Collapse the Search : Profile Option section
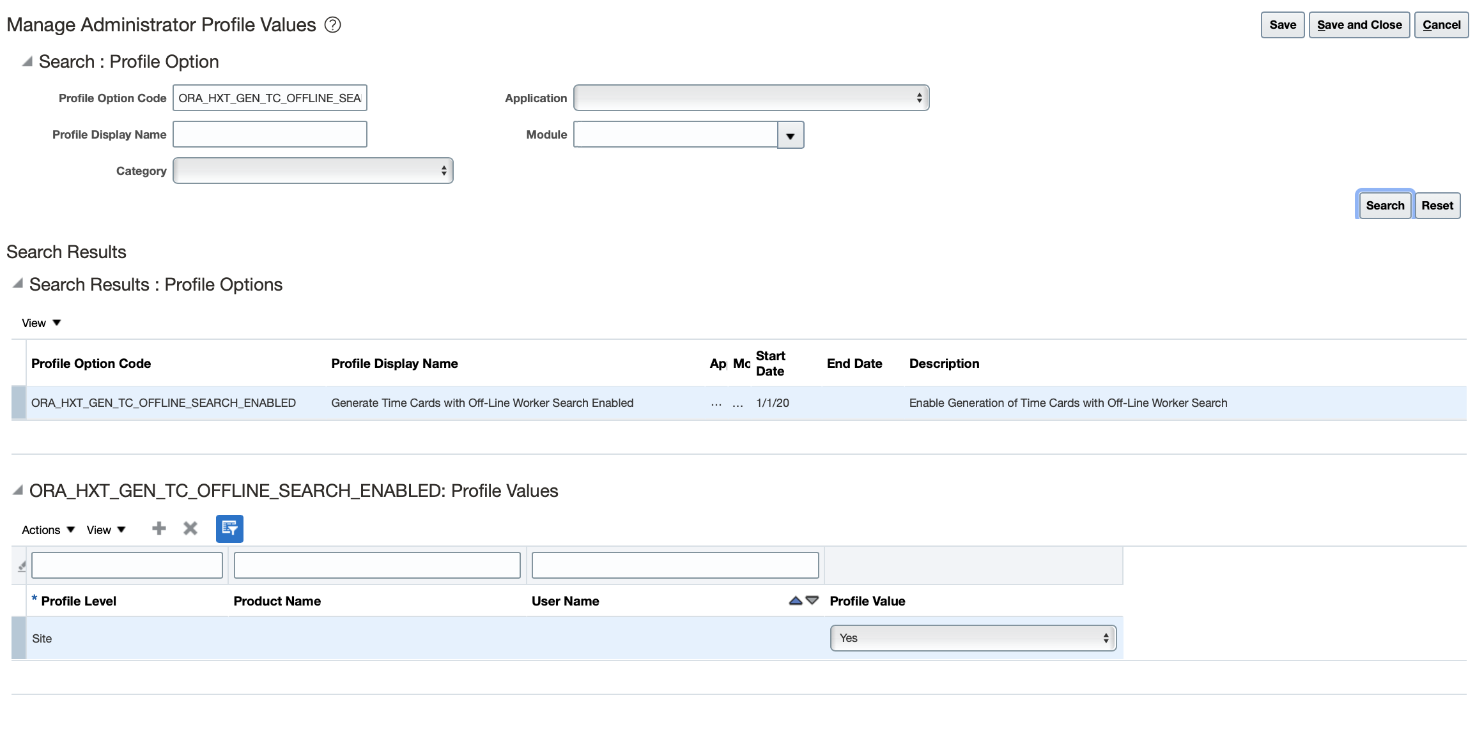1475x732 pixels. (27, 61)
